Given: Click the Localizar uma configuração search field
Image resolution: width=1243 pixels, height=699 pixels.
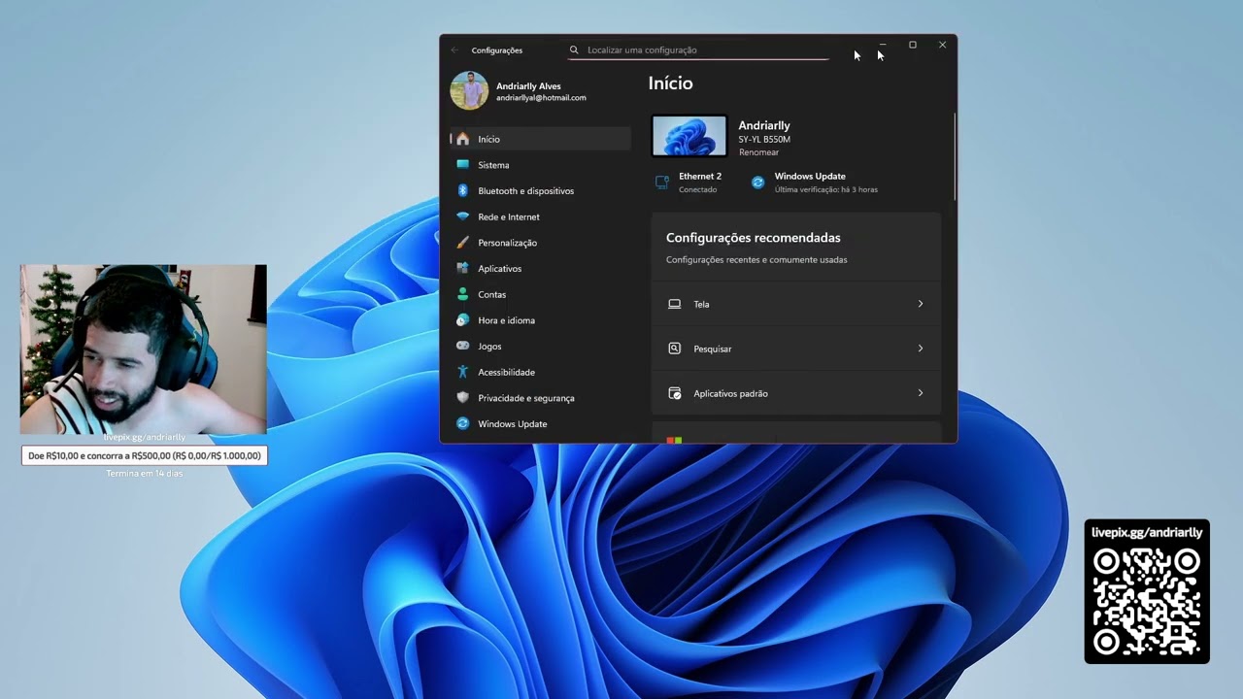Looking at the screenshot, I should pos(698,50).
